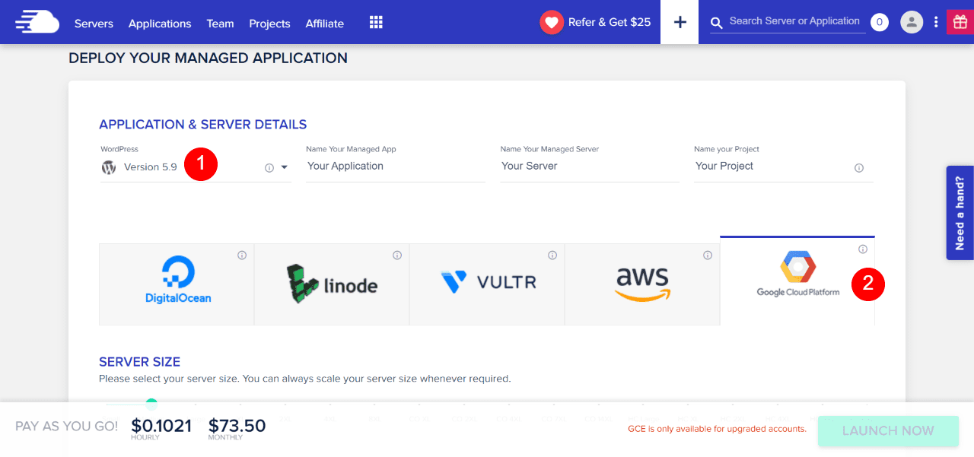
Task: Open the user profile avatar icon
Action: click(912, 22)
